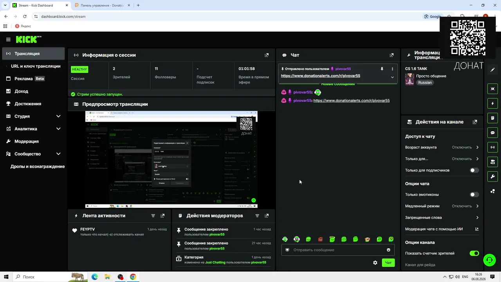Unpin the pinned chat message

point(382,69)
